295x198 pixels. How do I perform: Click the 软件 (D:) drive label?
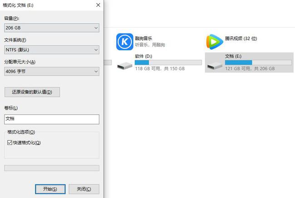tap(143, 56)
